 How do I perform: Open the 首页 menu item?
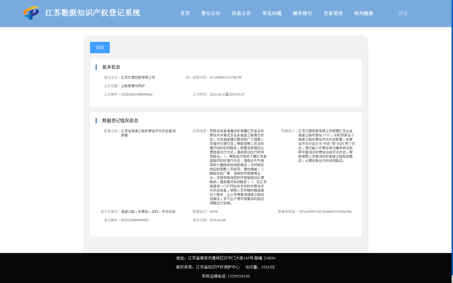click(x=185, y=13)
